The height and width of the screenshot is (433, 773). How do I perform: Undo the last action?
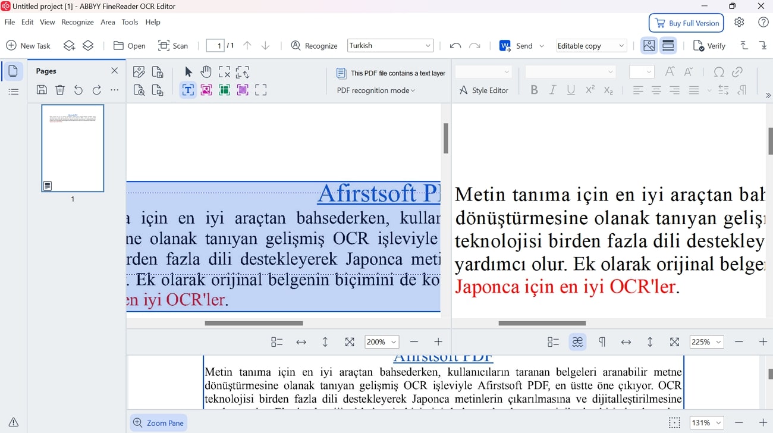[455, 46]
